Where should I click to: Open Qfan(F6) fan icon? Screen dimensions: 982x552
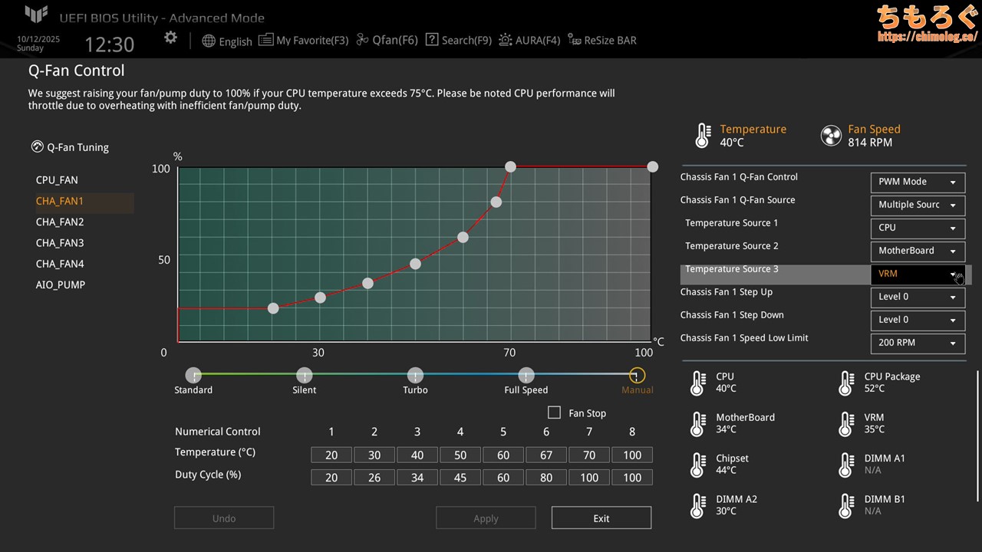pos(364,40)
